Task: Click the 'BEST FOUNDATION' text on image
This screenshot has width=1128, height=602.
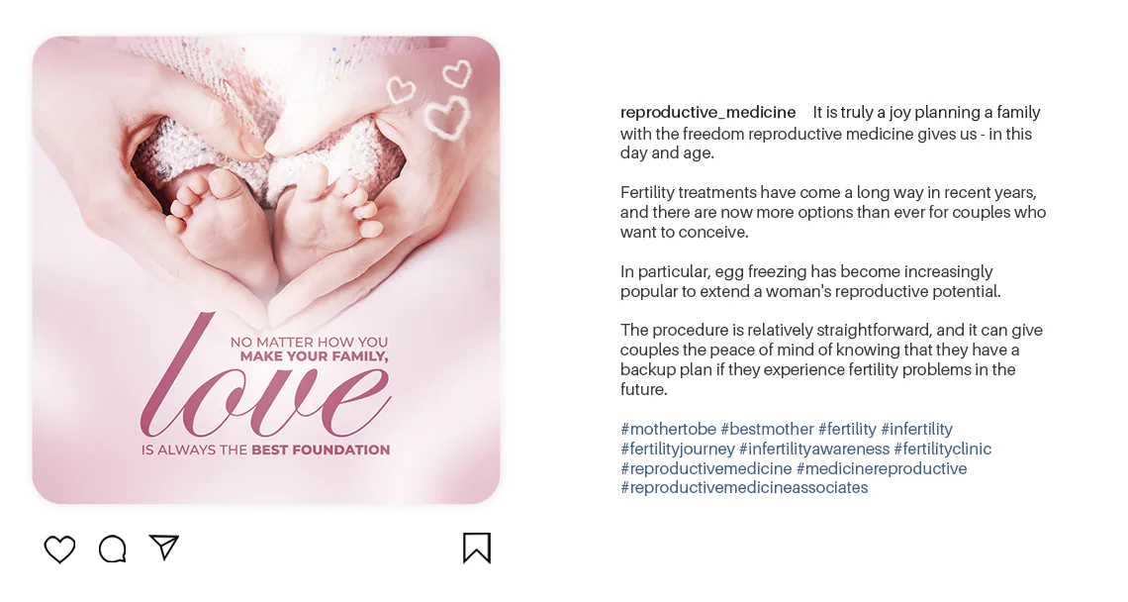Action: click(321, 451)
